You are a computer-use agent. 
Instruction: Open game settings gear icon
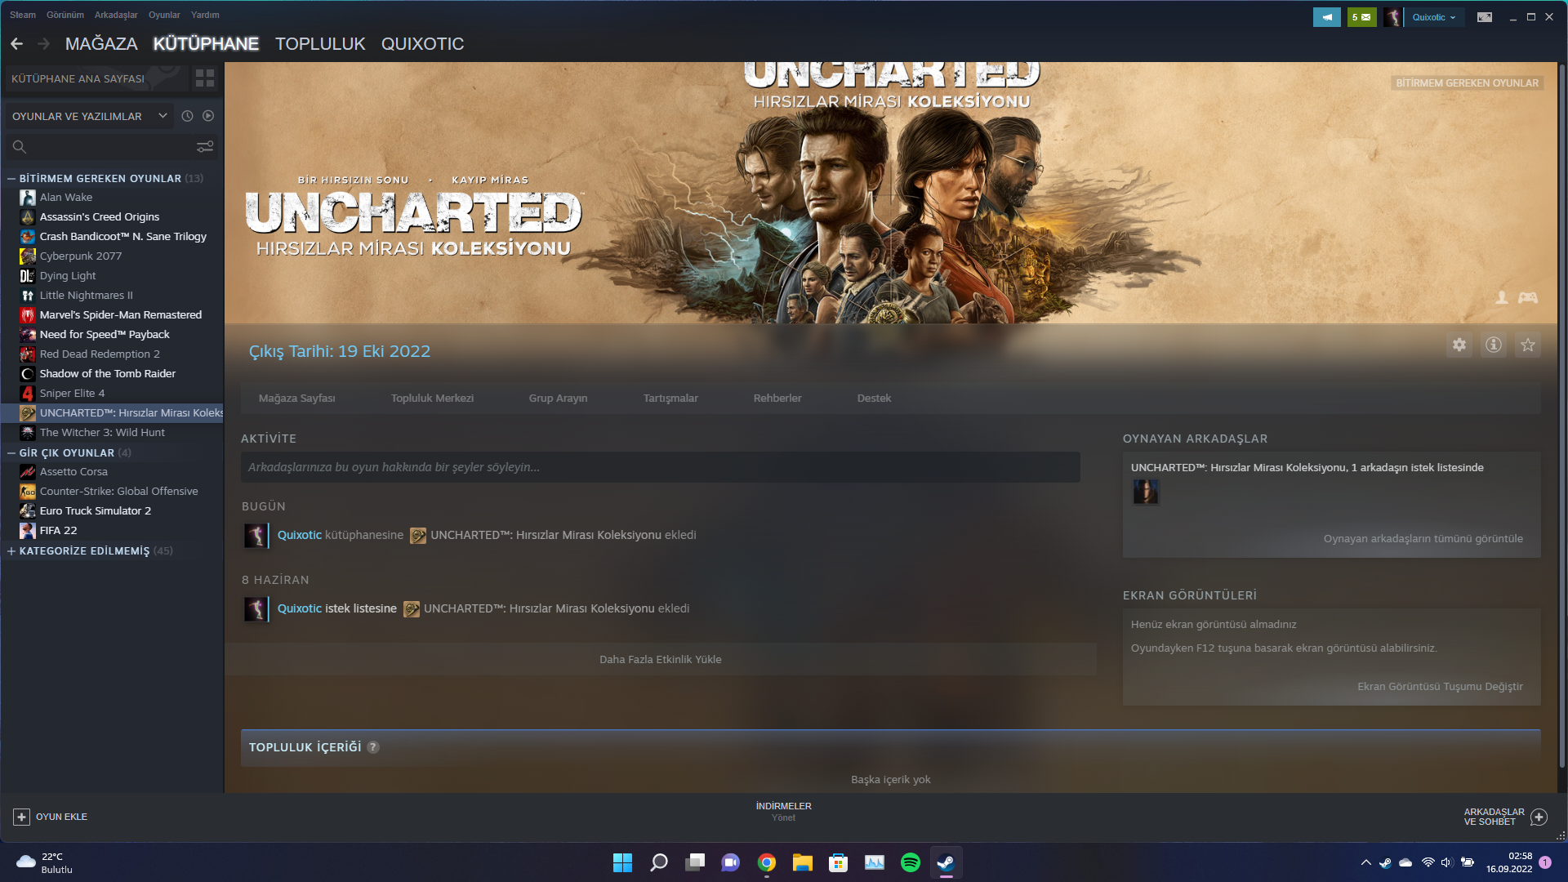point(1459,345)
